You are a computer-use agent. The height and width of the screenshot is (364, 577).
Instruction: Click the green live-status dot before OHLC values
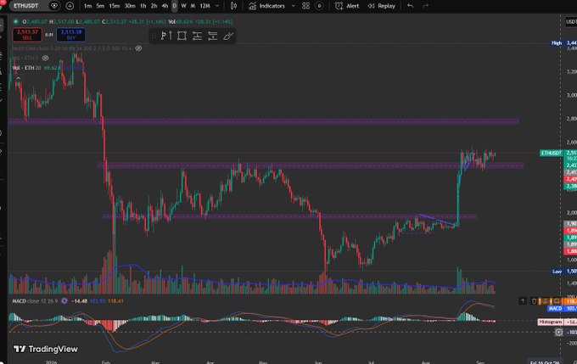(x=16, y=22)
